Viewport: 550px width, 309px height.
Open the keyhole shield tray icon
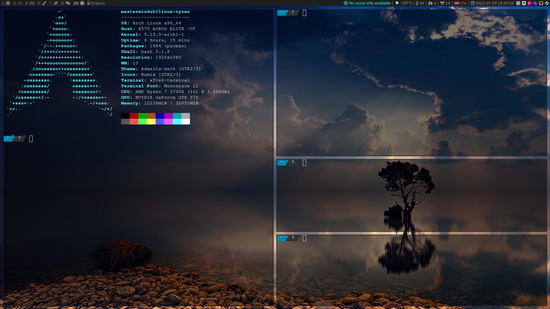point(524,3)
